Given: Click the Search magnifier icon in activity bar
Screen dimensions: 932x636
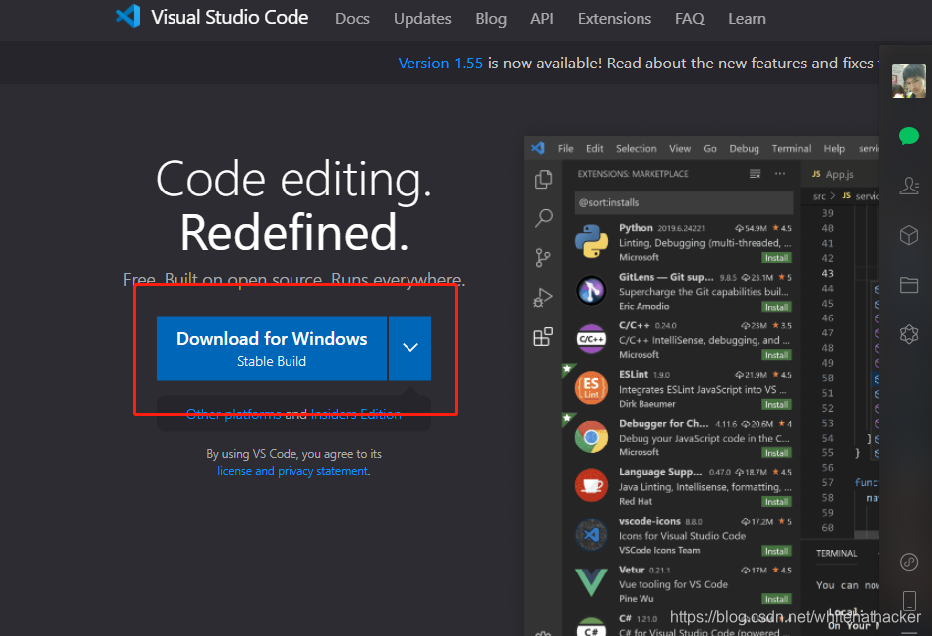Looking at the screenshot, I should tap(543, 218).
